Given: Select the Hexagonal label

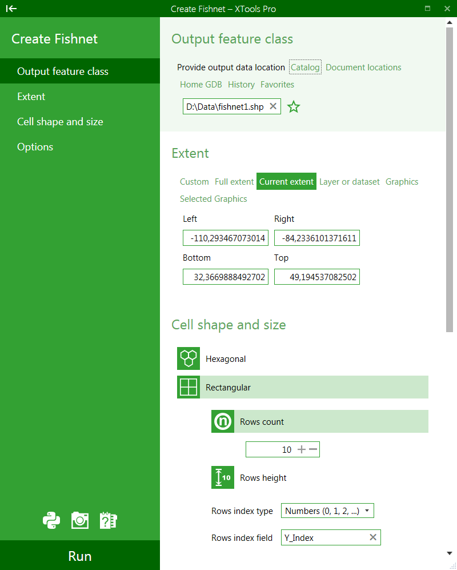Looking at the screenshot, I should 226,359.
